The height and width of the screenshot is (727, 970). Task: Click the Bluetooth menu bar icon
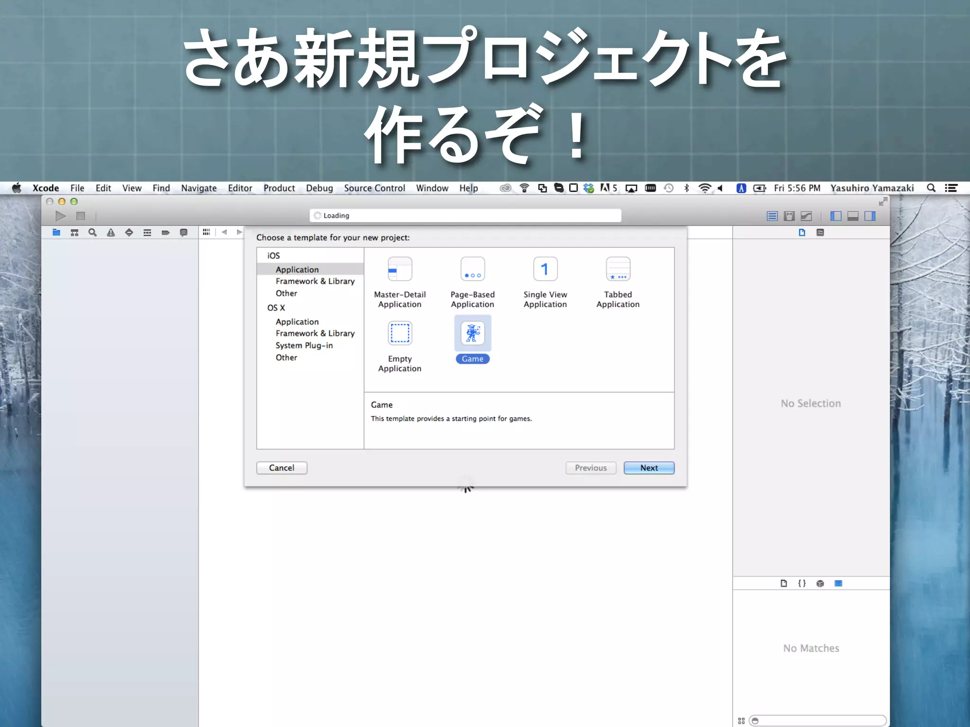click(x=687, y=188)
